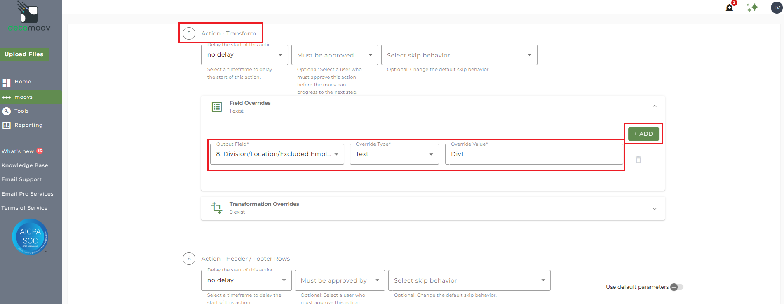Open the Output Field dropdown

coord(277,154)
